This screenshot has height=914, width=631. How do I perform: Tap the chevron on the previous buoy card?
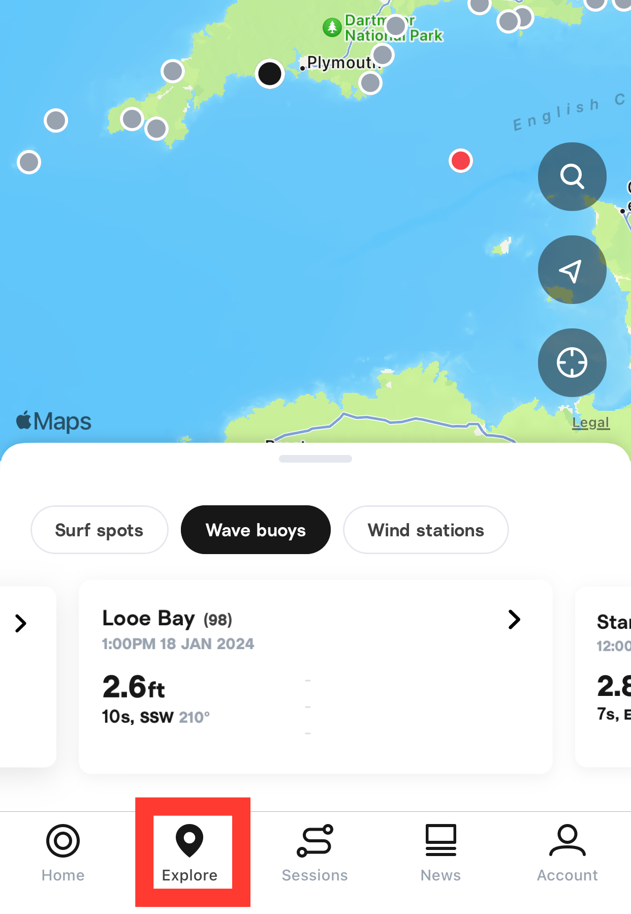21,623
